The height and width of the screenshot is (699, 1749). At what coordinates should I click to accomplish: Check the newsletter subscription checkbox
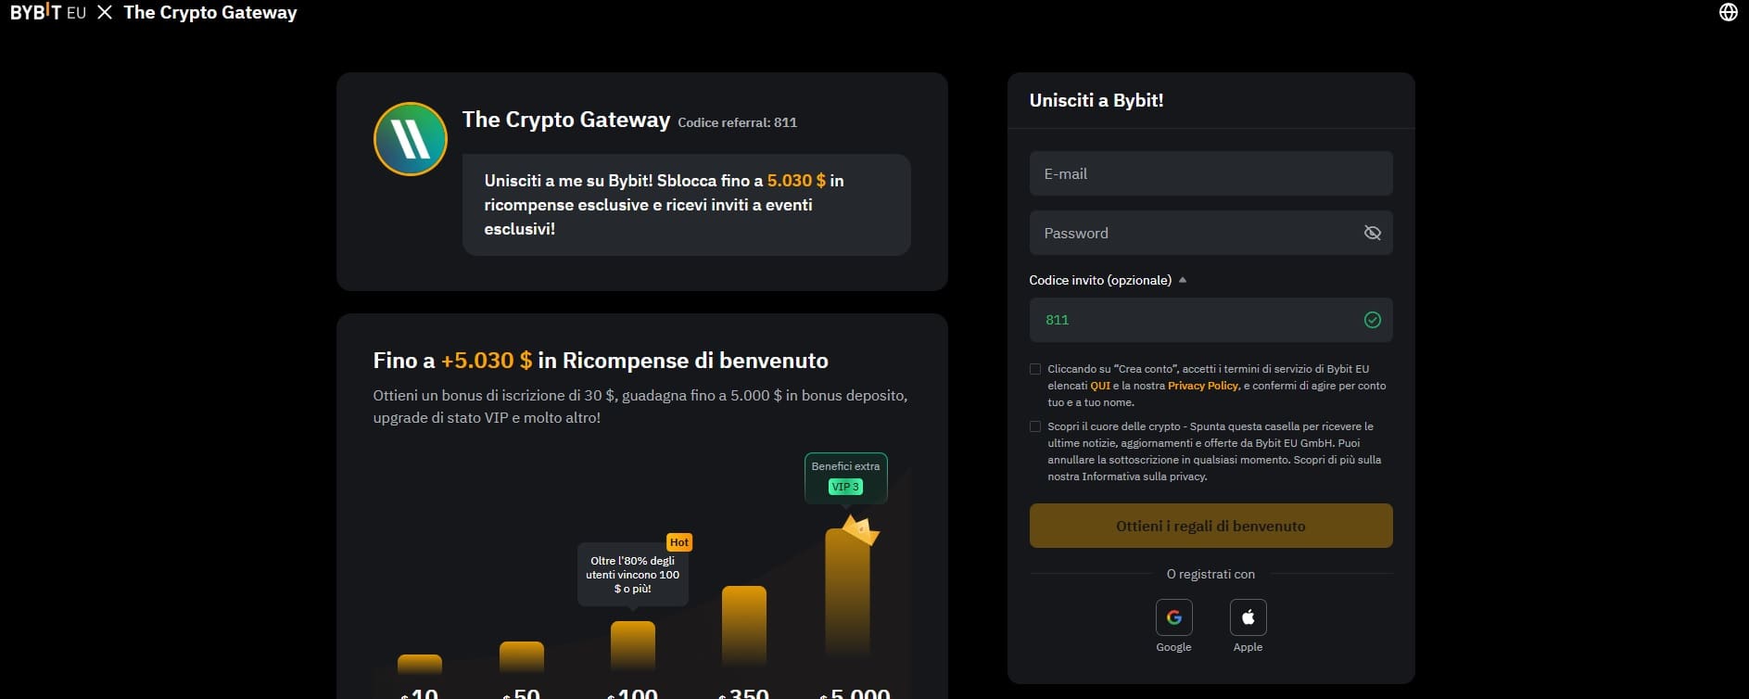pyautogui.click(x=1035, y=426)
